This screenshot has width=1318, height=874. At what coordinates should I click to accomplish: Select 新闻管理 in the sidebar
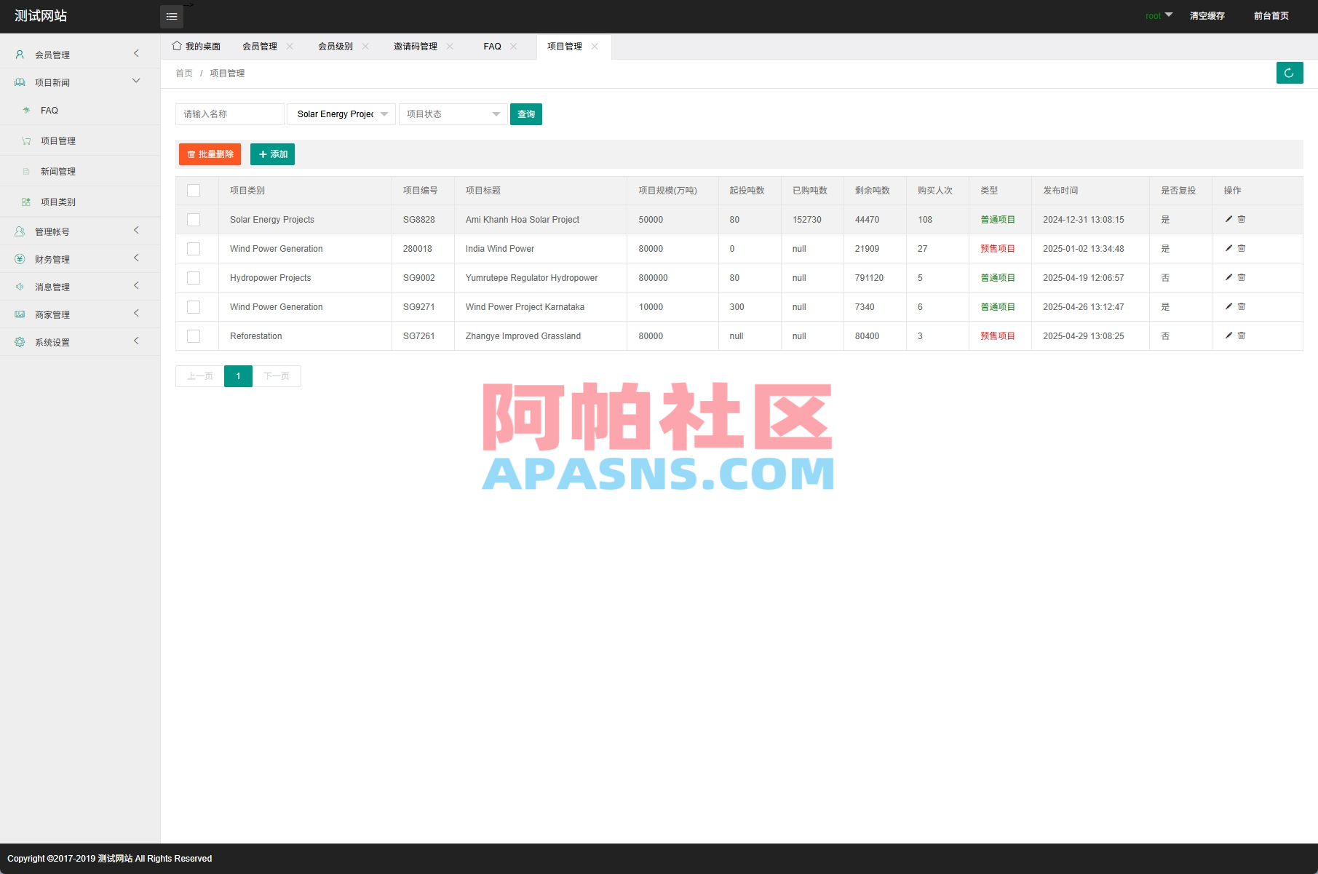[x=58, y=171]
